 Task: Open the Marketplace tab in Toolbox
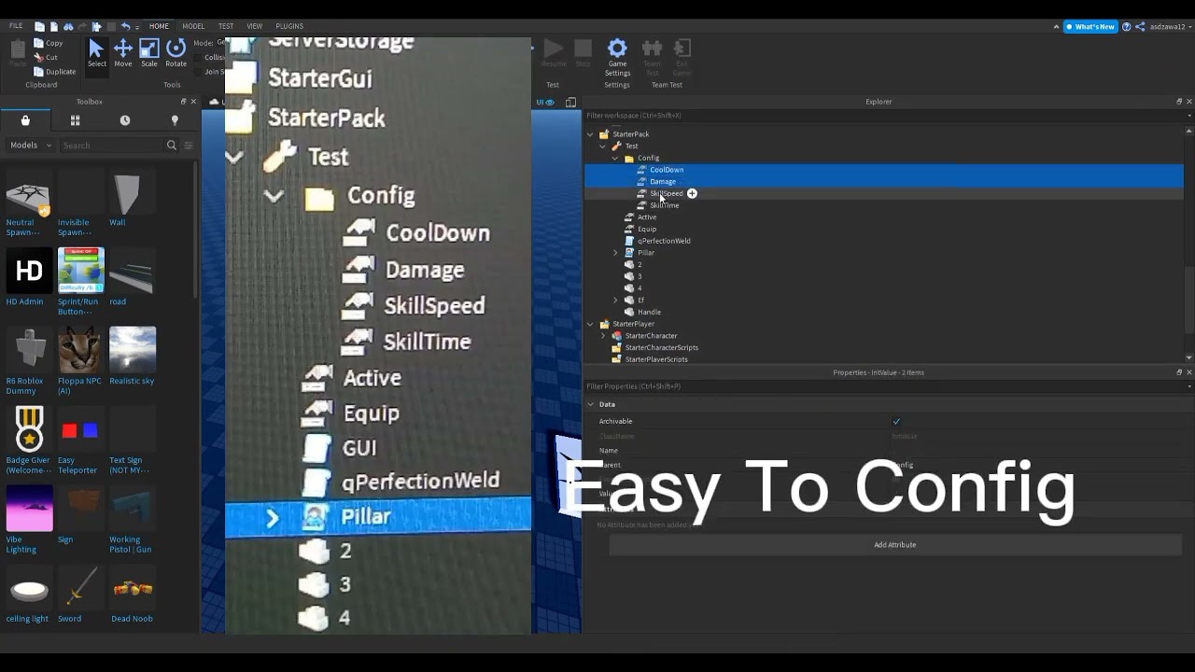pos(25,120)
